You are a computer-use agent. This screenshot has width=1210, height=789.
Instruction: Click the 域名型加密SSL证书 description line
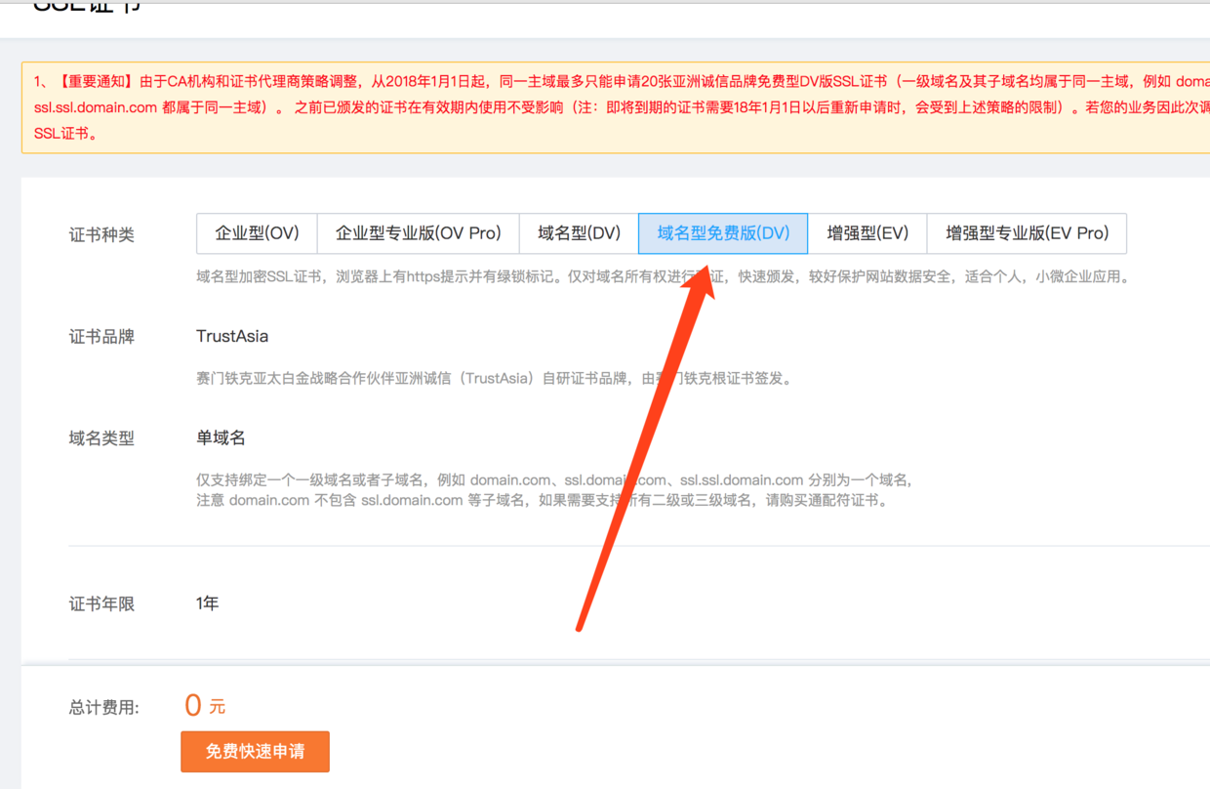pos(664,277)
